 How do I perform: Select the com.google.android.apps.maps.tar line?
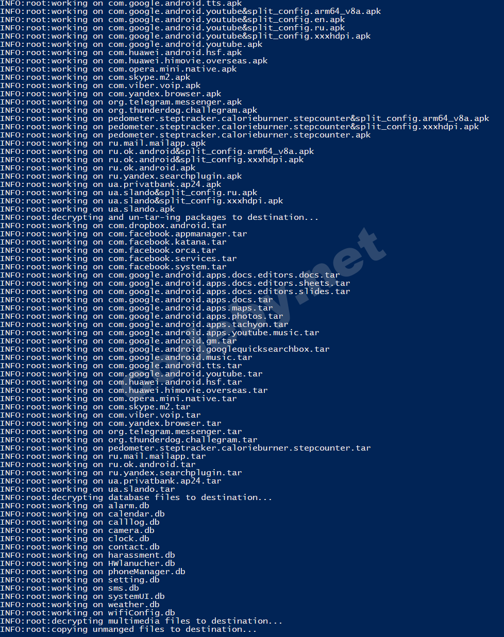point(137,308)
